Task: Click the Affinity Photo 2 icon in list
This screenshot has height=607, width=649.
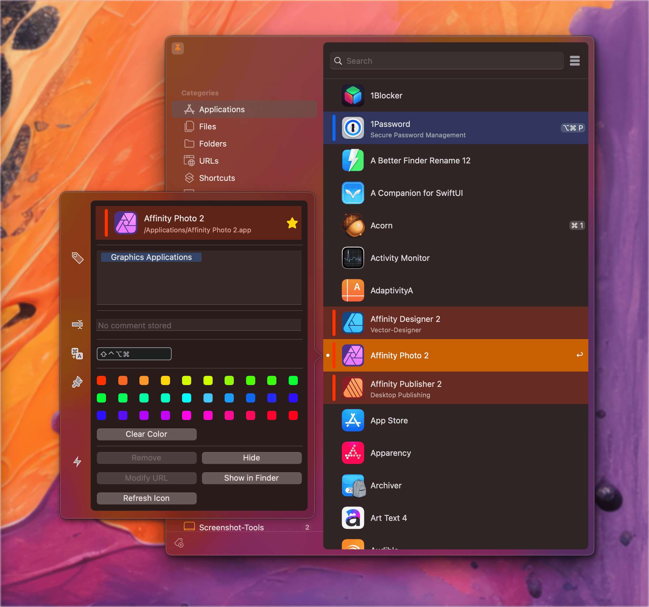Action: point(353,355)
